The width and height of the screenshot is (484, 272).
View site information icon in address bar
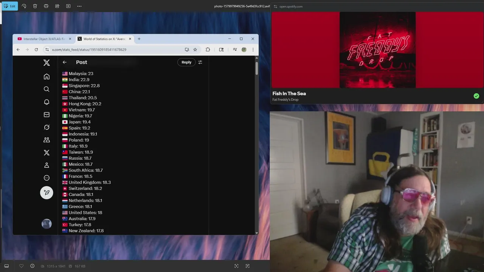point(47,49)
